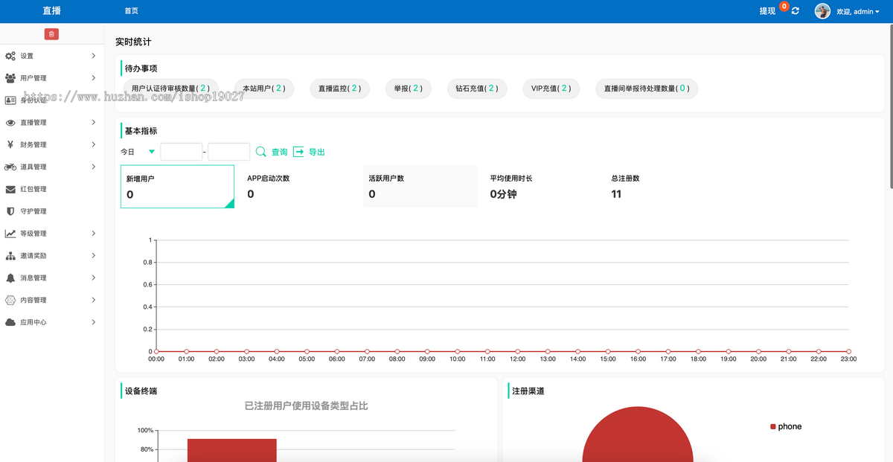Viewport: 893px width, 462px height.
Task: Select the 新增用户 metric card
Action: [177, 187]
